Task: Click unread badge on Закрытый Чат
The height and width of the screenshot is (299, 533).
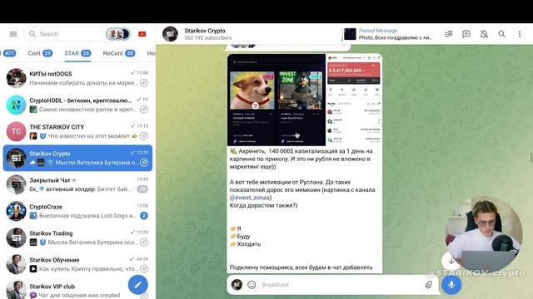Action: click(x=142, y=189)
